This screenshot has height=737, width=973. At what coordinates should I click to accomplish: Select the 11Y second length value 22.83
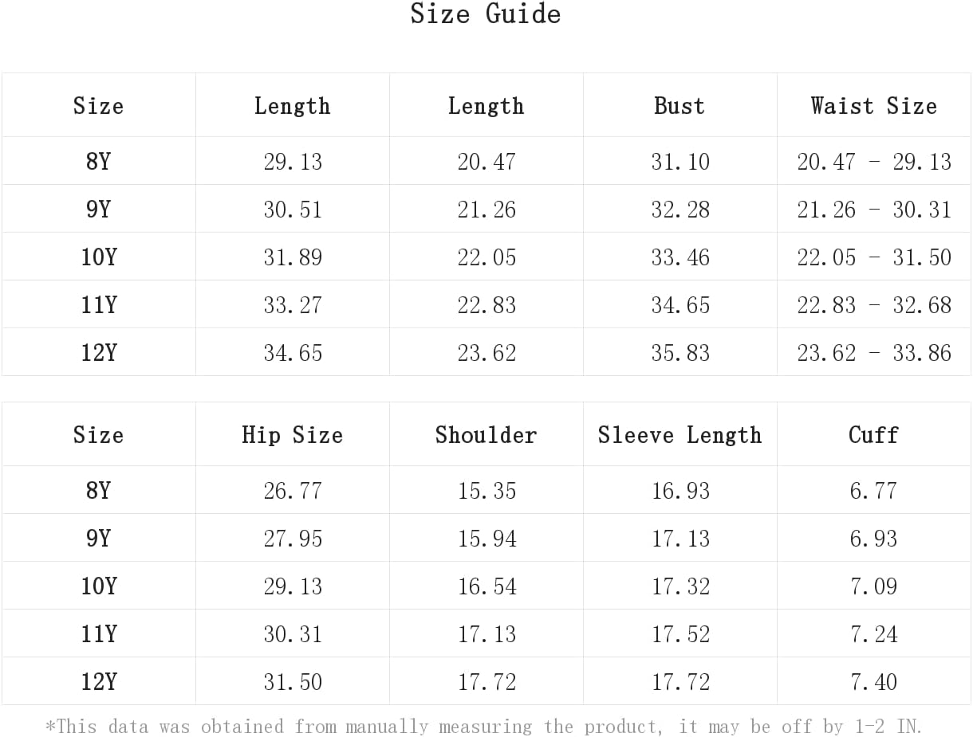click(486, 305)
